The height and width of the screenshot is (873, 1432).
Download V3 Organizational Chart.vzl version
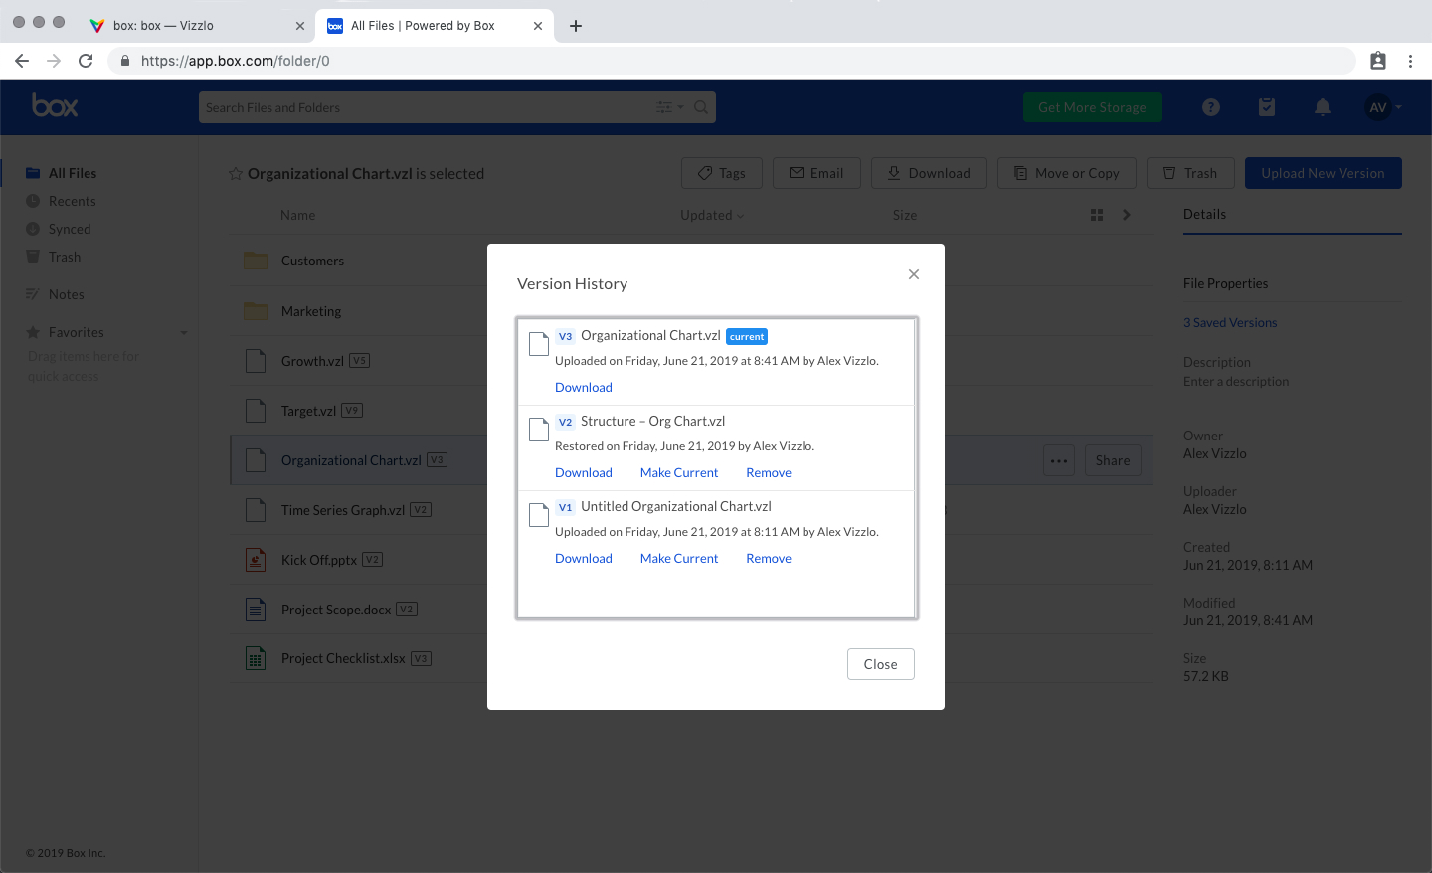(x=583, y=388)
